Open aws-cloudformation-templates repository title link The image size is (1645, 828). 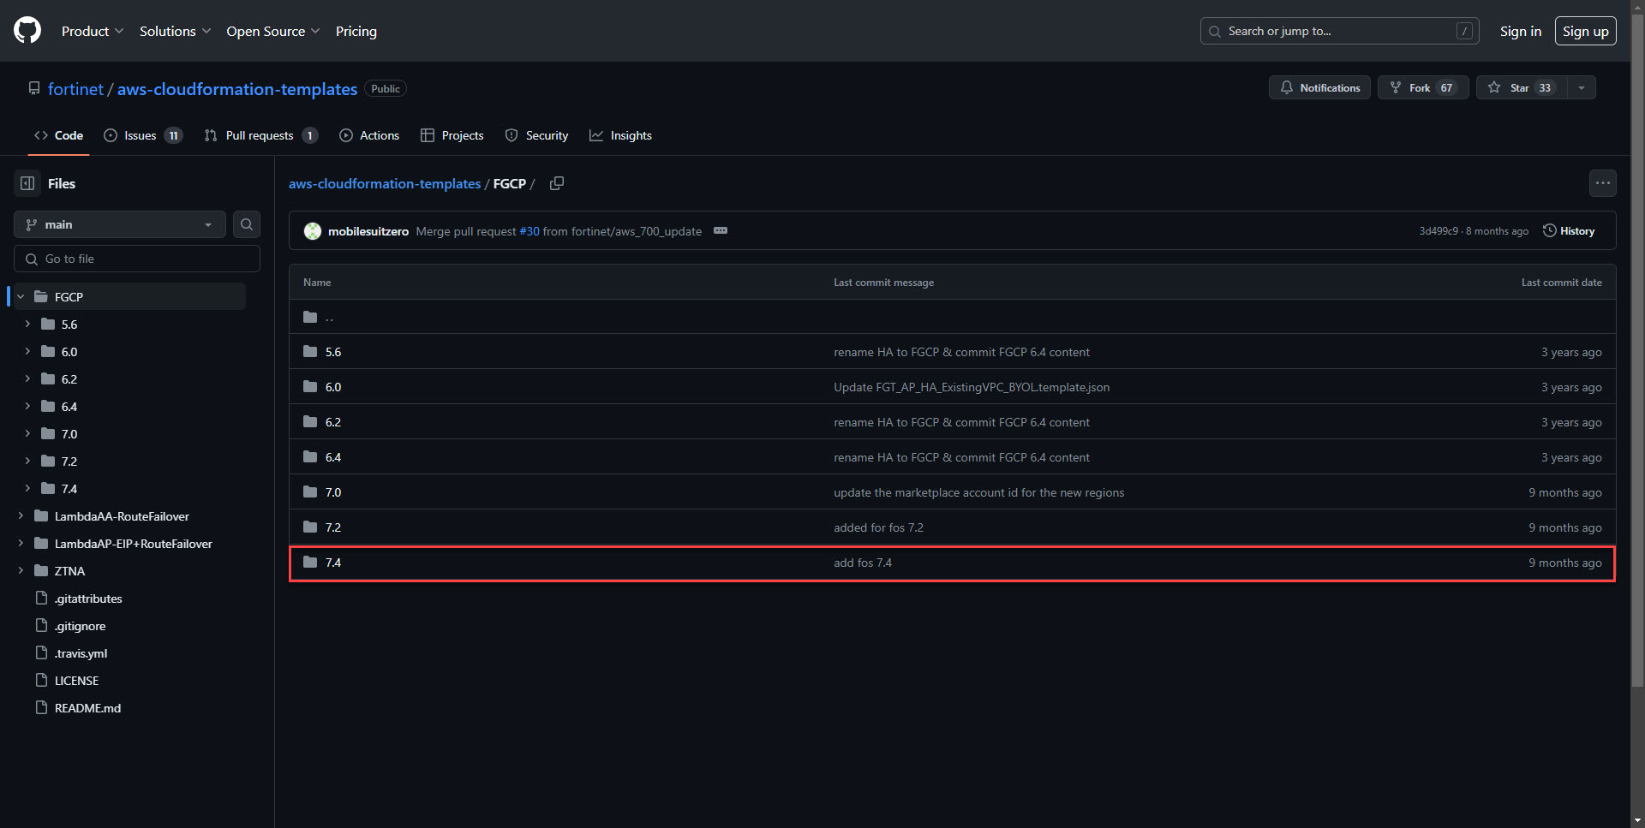pos(237,89)
